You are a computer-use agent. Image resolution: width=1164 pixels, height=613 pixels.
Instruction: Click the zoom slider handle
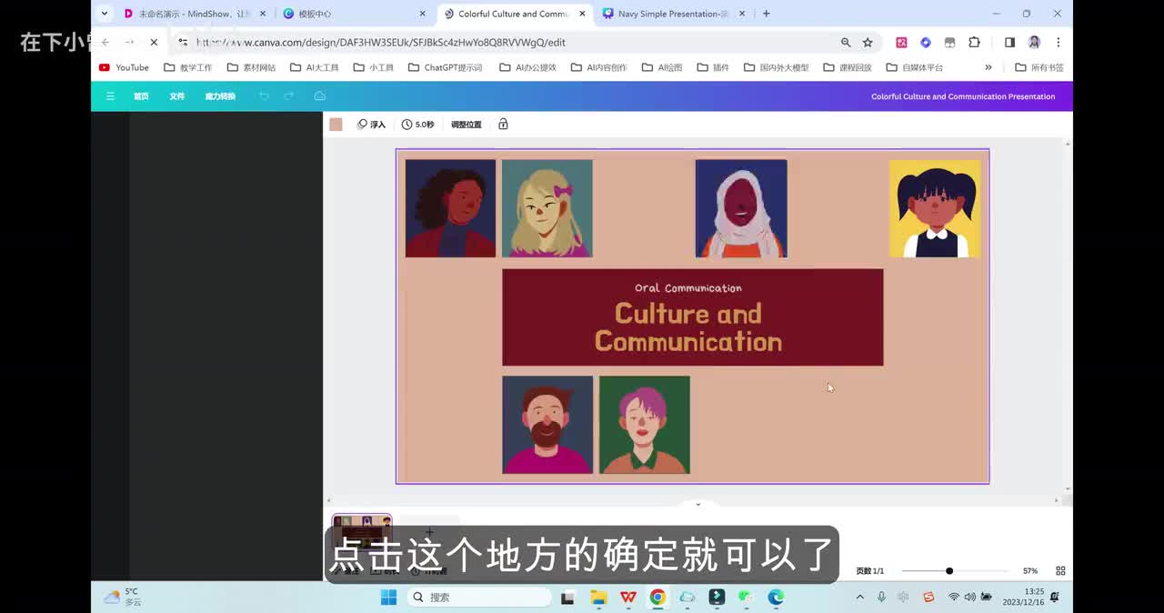[949, 571]
